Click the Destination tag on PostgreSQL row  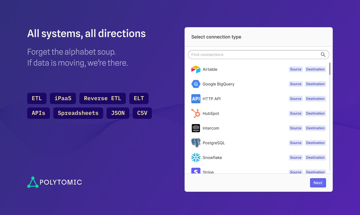(315, 143)
